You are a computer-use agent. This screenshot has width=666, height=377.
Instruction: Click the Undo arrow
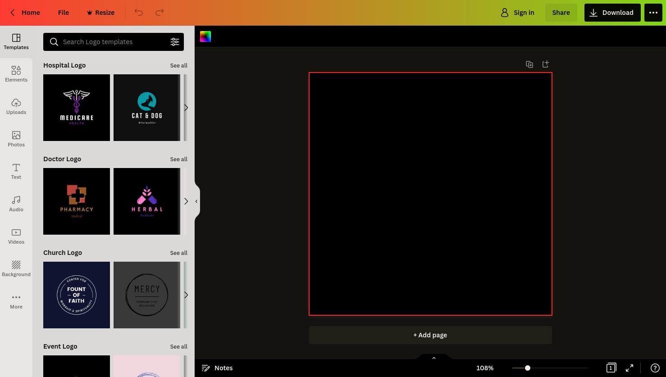tap(139, 13)
